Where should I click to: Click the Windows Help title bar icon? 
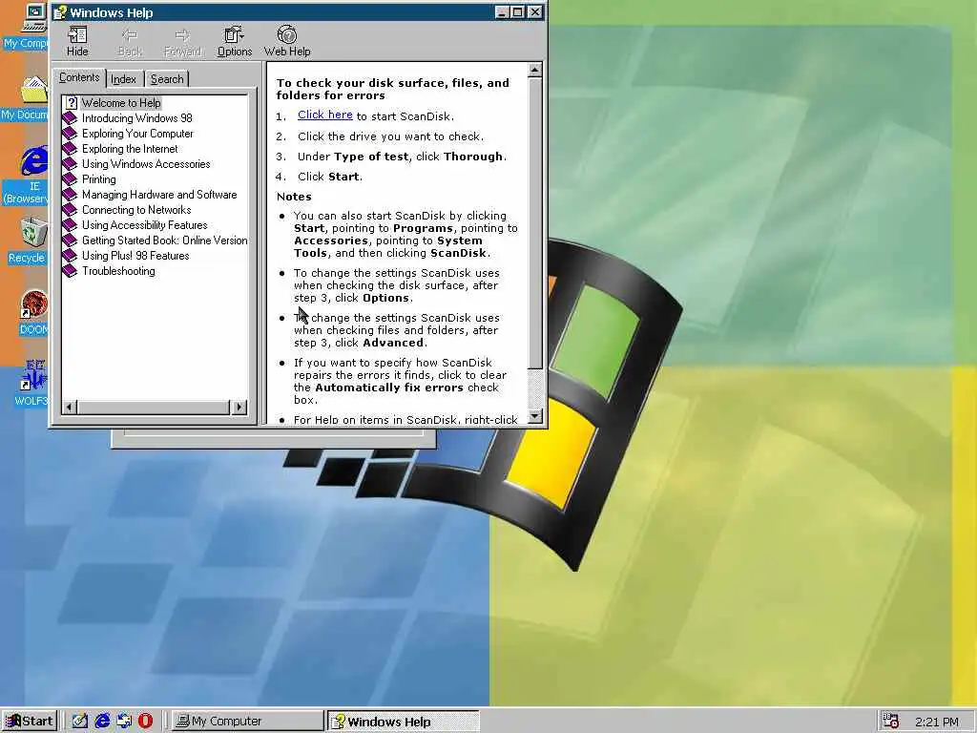tap(60, 12)
